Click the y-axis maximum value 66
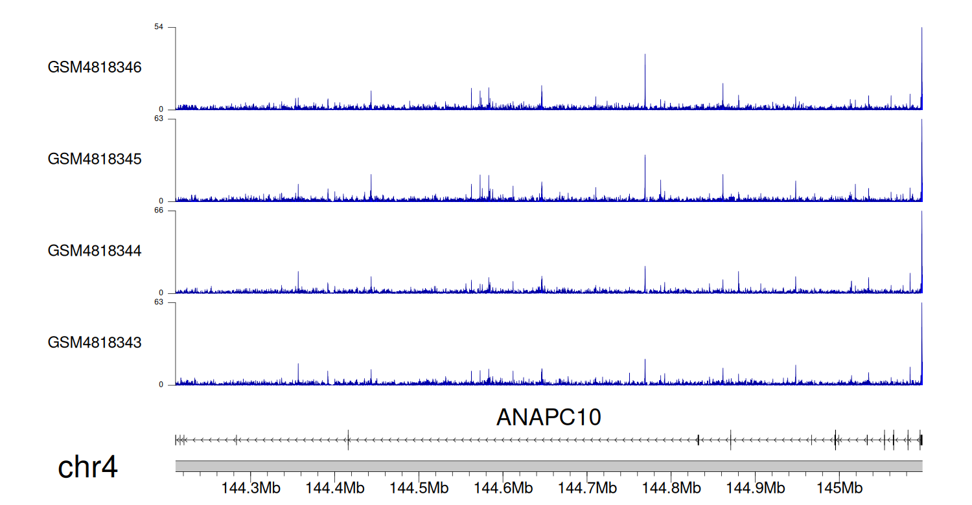The width and height of the screenshot is (972, 505). click(159, 210)
